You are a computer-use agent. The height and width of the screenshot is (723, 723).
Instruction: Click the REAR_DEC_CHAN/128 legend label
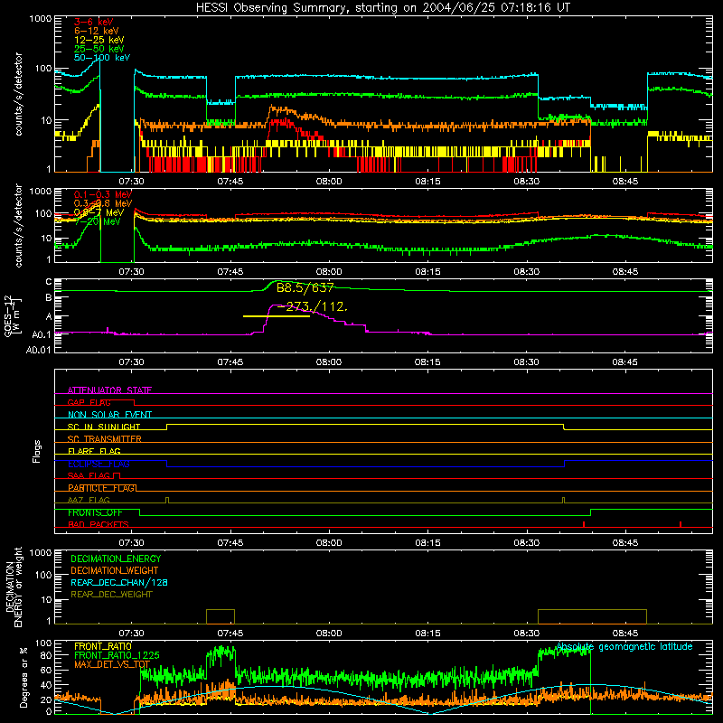119,583
